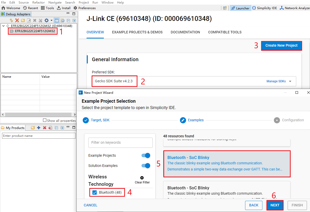
Task: Collapse all items in Debug Adapters panel
Action: tap(68, 20)
